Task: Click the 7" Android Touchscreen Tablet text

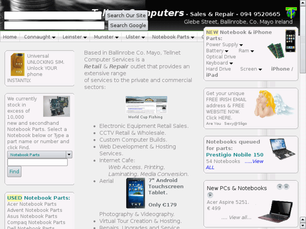Action: coord(166,187)
